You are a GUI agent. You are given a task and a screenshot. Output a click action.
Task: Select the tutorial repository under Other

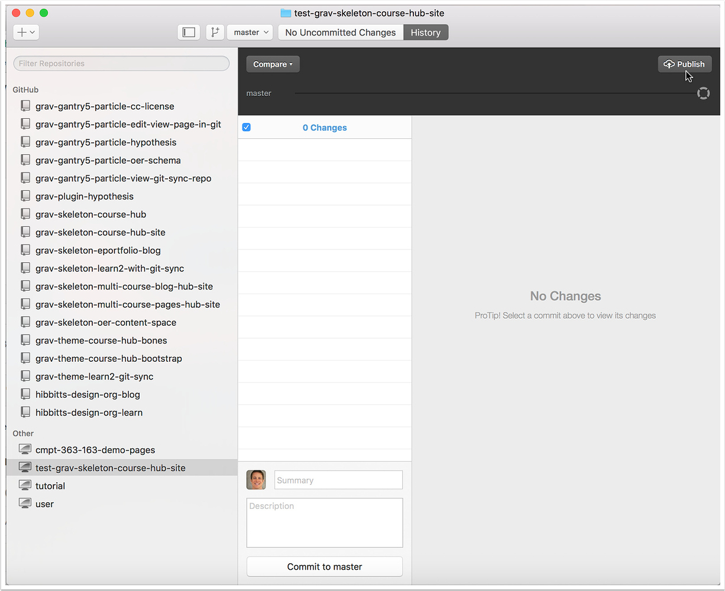tap(50, 485)
